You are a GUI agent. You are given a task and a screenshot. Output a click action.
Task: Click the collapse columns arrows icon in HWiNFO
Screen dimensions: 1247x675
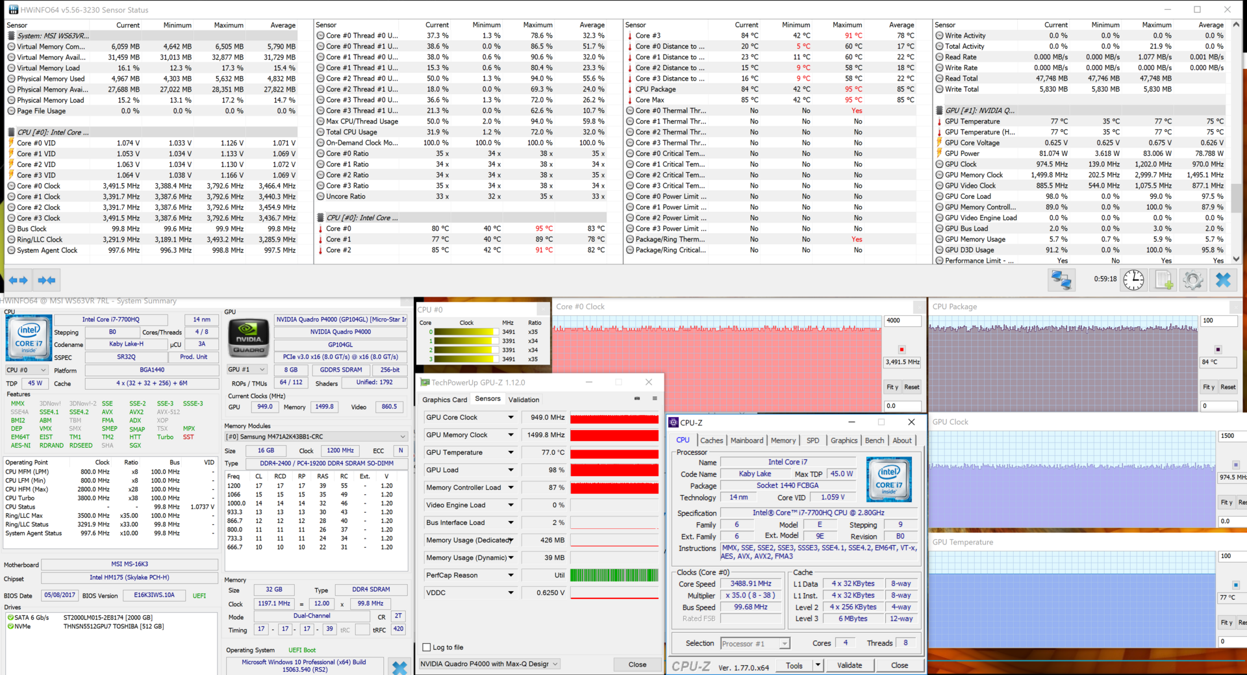pos(47,280)
